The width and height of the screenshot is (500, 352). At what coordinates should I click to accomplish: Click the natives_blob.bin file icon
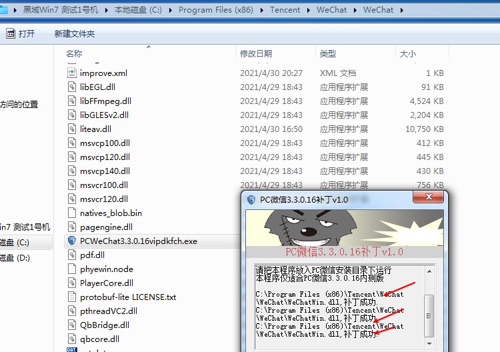tap(72, 213)
